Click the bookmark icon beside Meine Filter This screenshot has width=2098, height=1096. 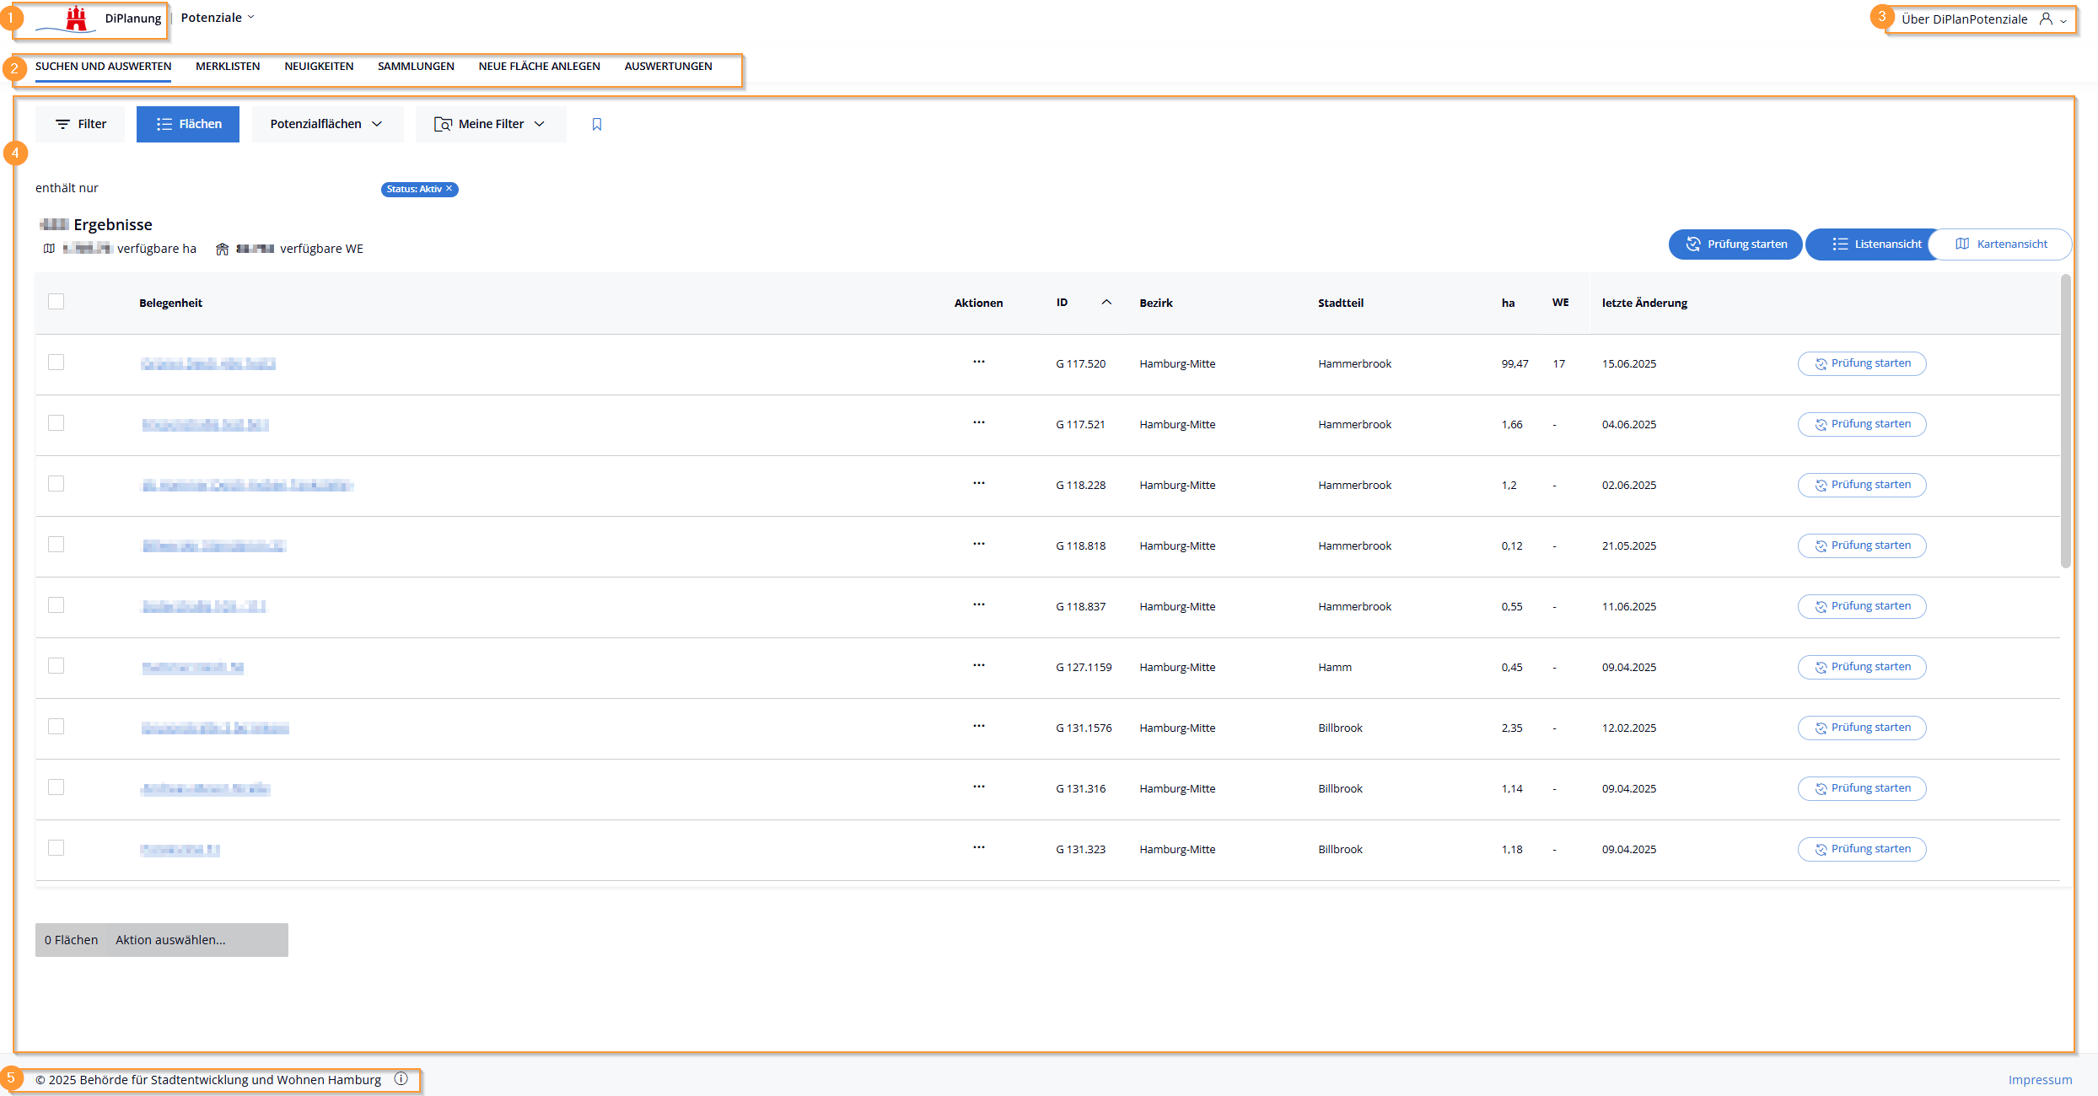(x=597, y=125)
